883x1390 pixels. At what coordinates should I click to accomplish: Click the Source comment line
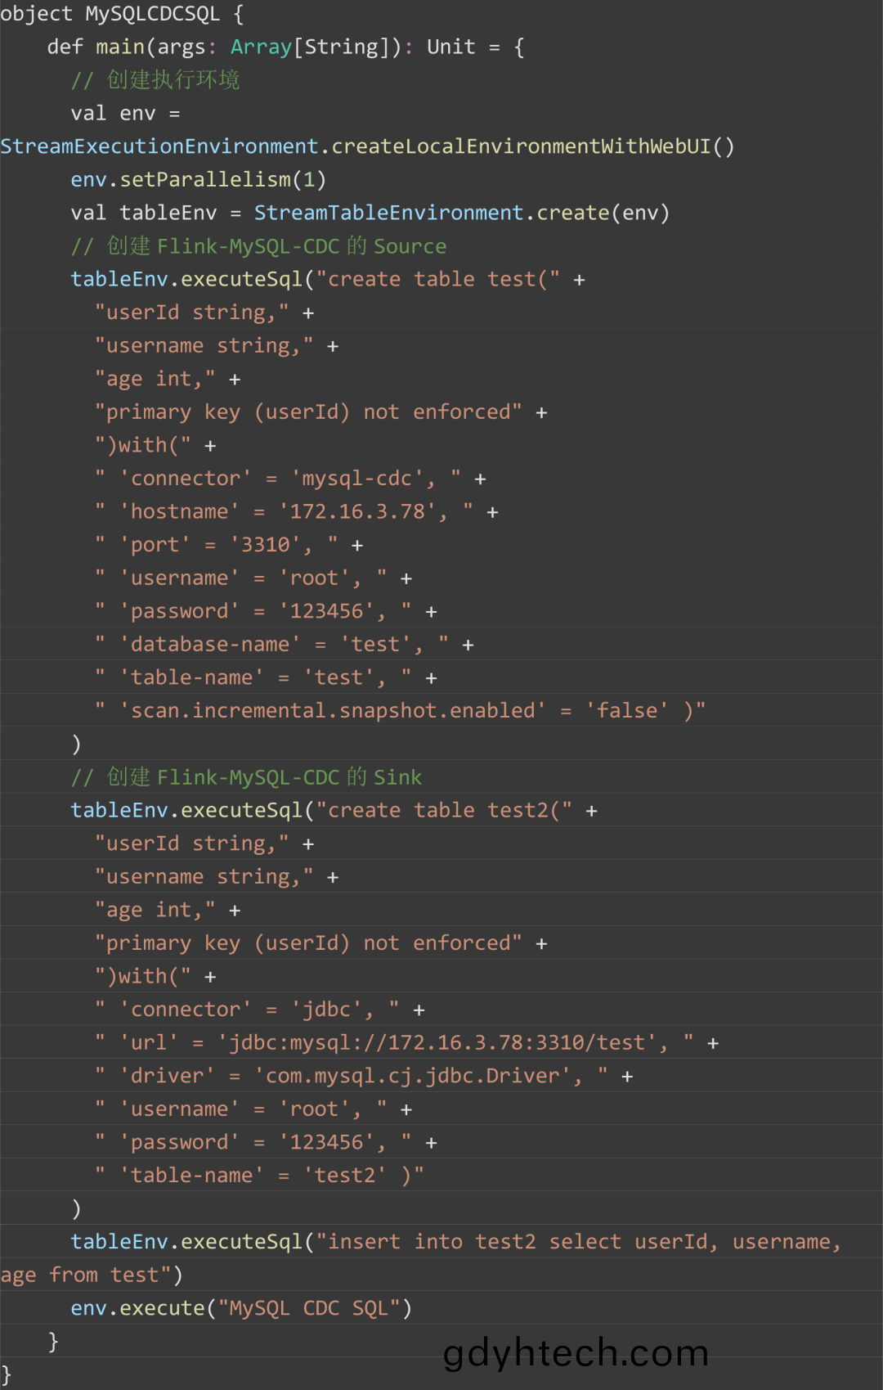coord(259,246)
